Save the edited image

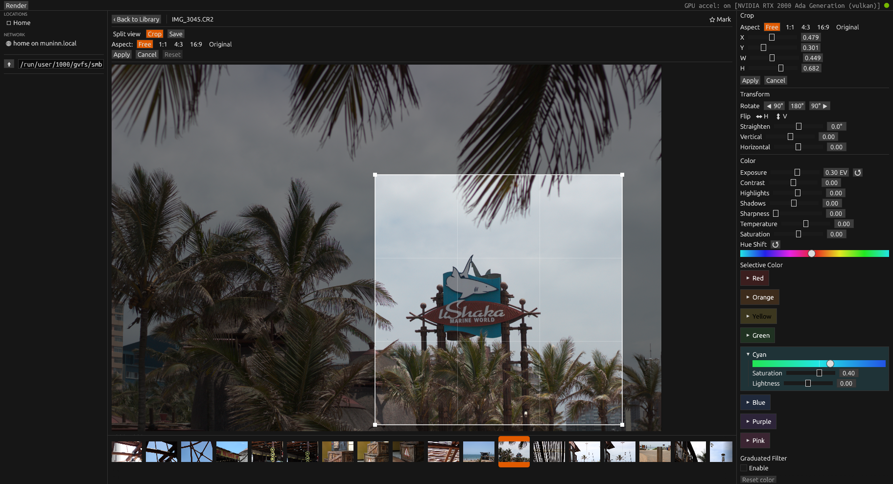(x=176, y=34)
